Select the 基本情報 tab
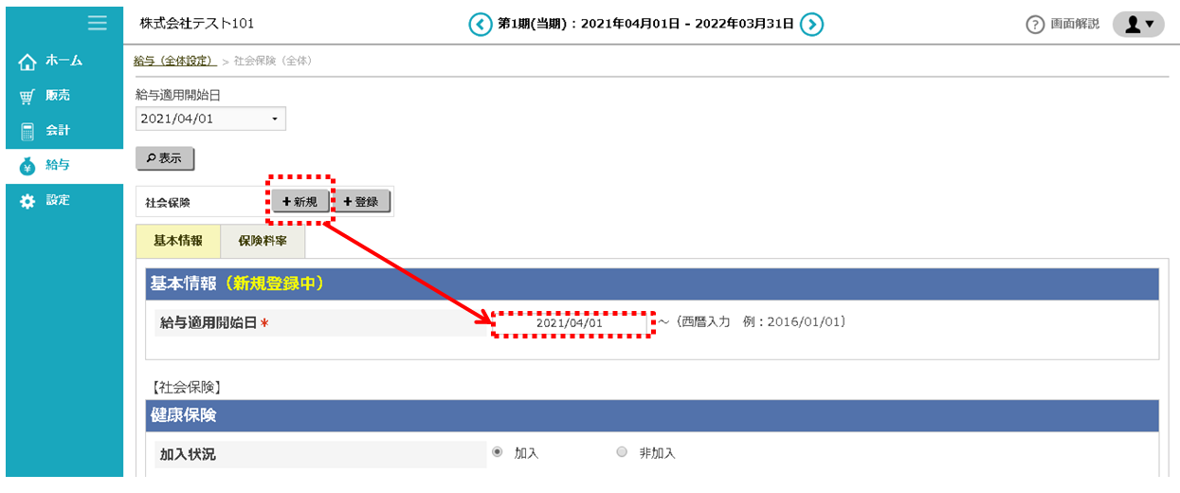This screenshot has height=493, width=1180. [178, 241]
